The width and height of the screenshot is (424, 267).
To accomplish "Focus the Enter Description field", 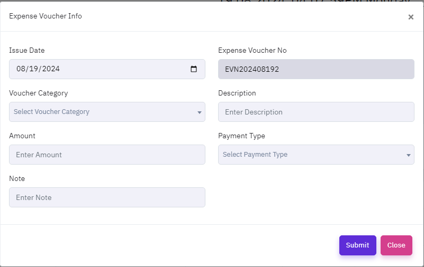I will 316,112.
